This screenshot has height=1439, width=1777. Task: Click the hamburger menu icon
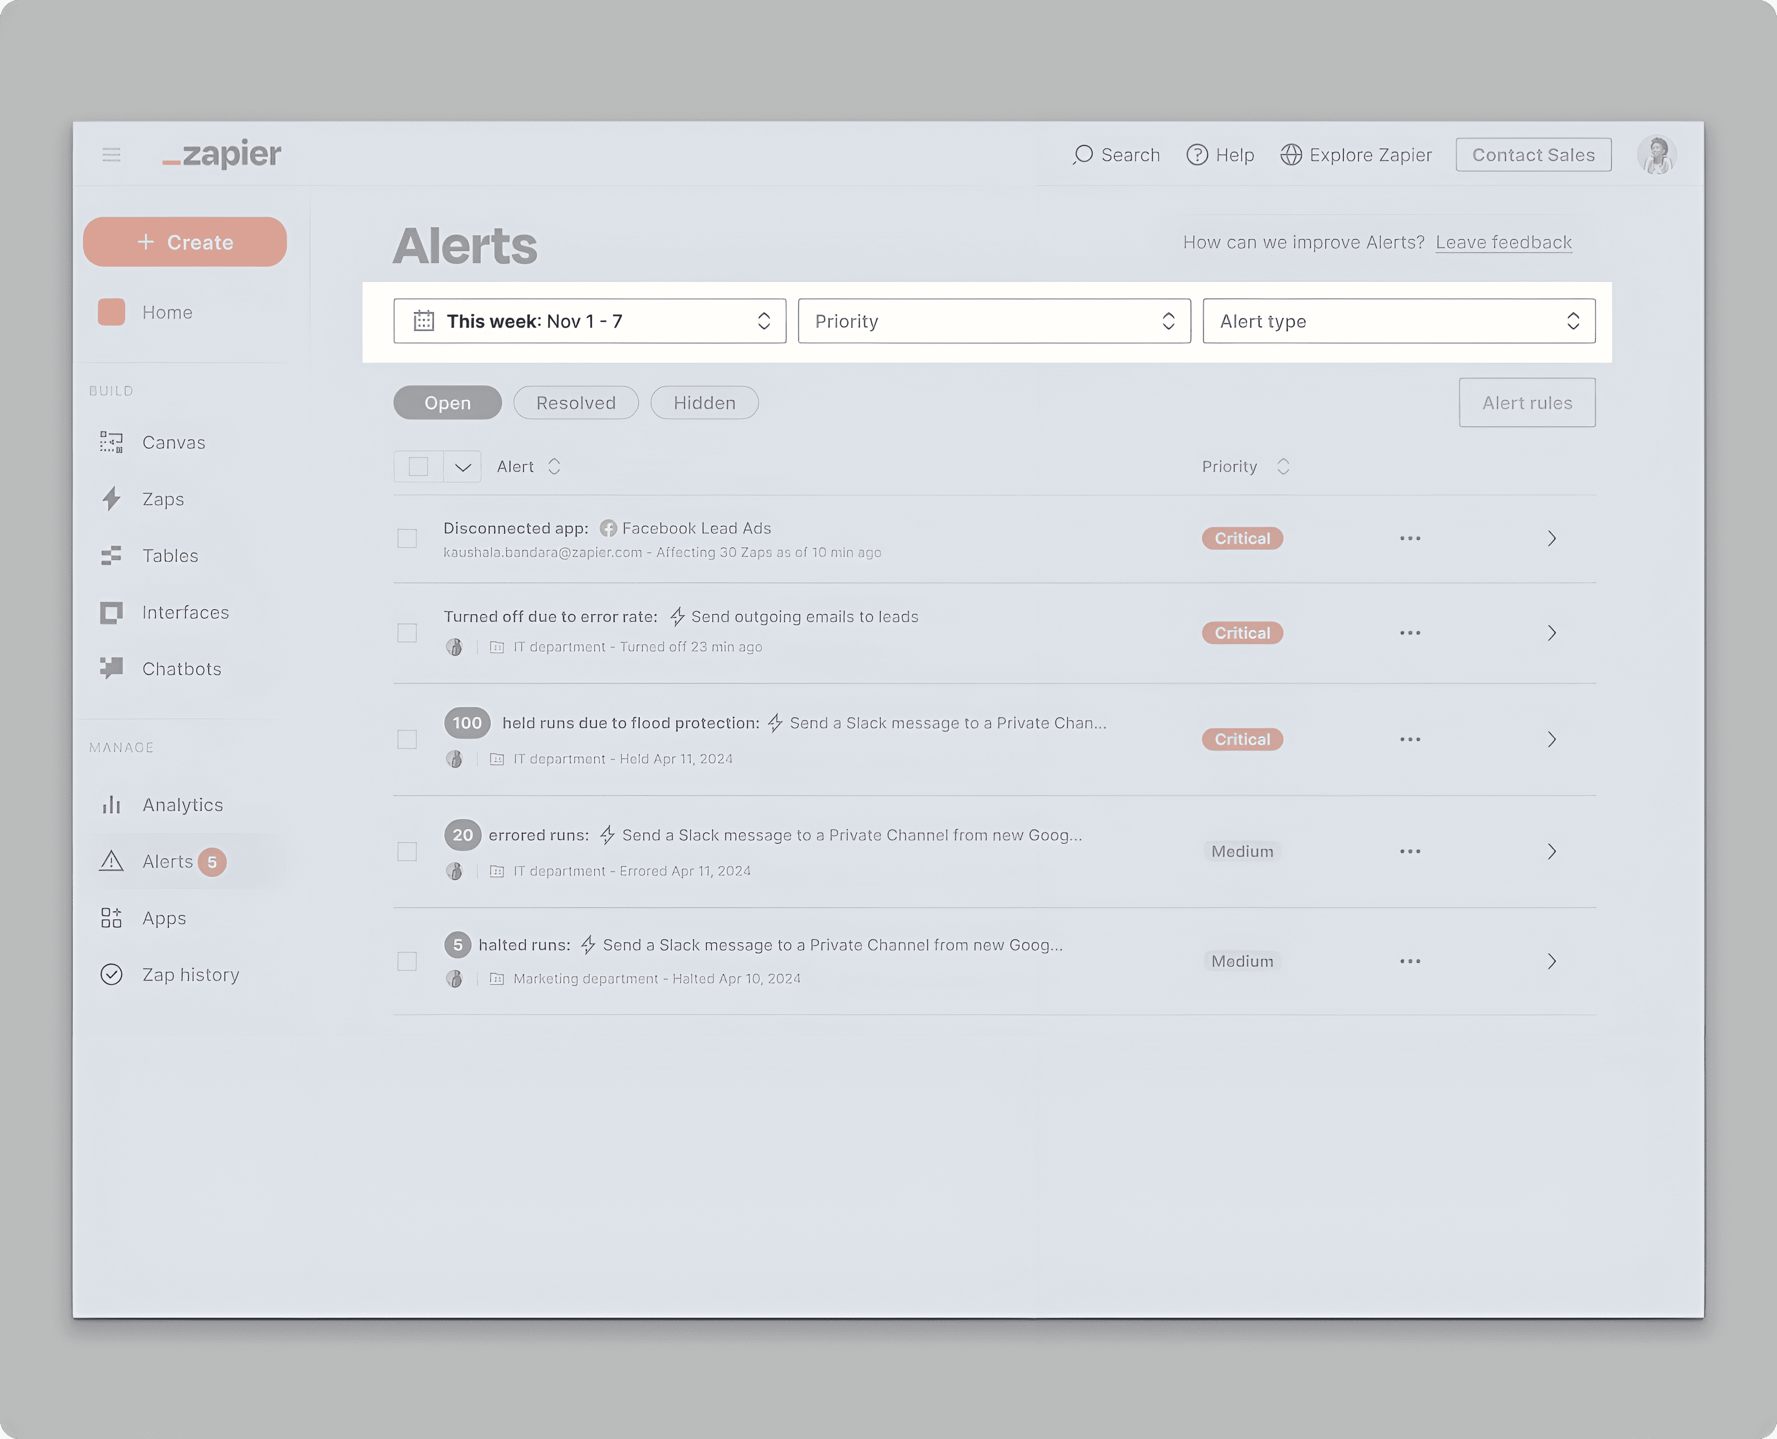click(111, 155)
